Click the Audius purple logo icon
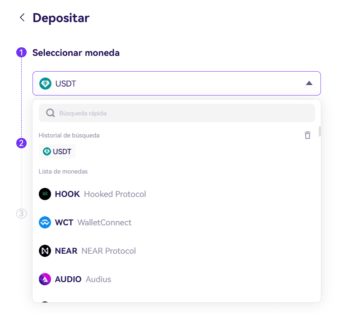This screenshot has width=348, height=315. click(x=45, y=279)
